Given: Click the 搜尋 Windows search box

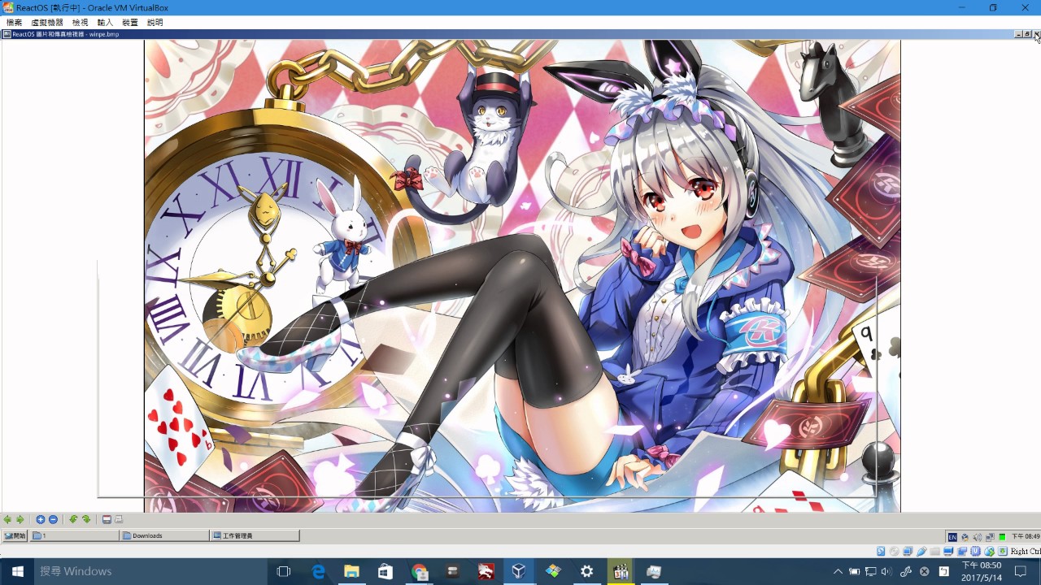Looking at the screenshot, I should (151, 571).
